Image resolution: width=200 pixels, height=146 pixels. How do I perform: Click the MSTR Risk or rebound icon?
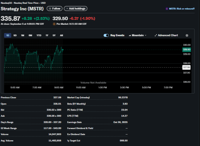pos(167,9)
